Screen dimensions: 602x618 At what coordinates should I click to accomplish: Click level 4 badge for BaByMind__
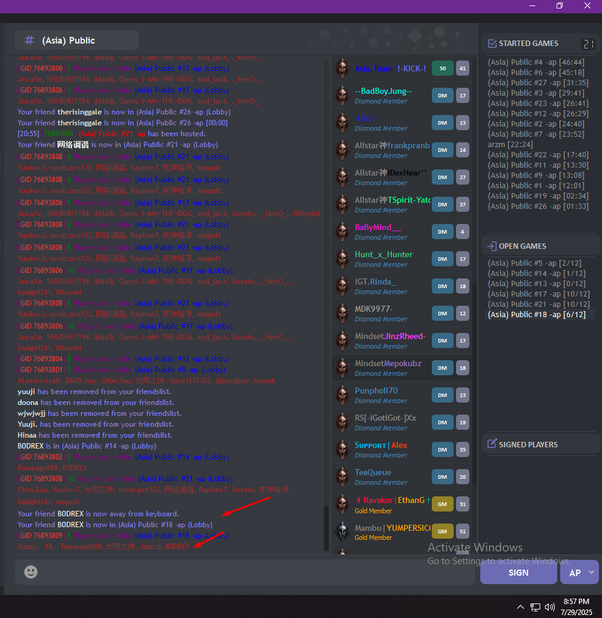tap(463, 232)
